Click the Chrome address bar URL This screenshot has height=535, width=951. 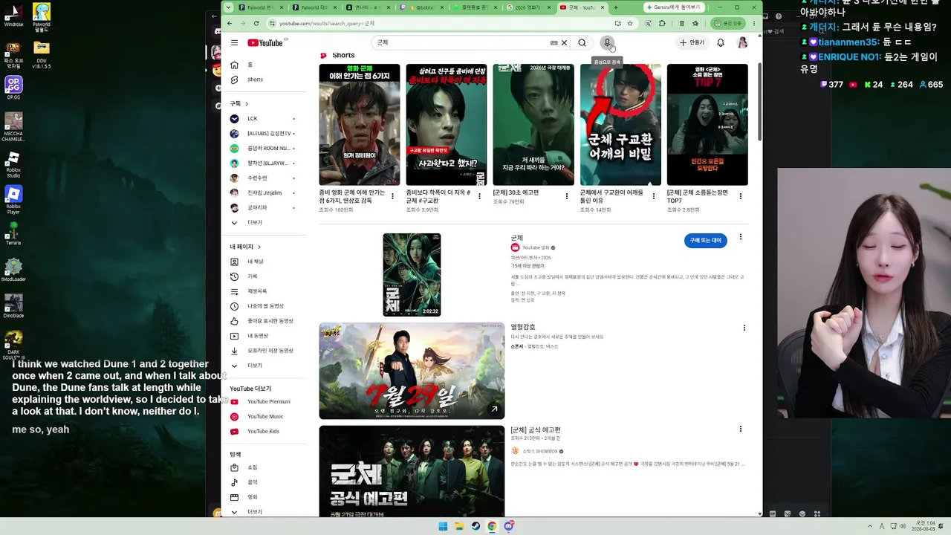pyautogui.click(x=327, y=23)
